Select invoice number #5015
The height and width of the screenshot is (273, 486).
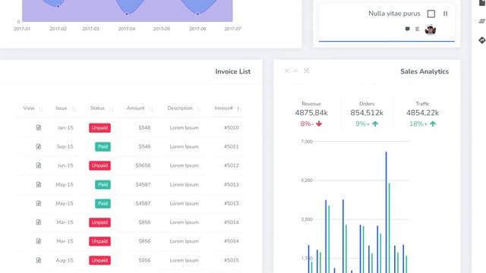(231, 260)
